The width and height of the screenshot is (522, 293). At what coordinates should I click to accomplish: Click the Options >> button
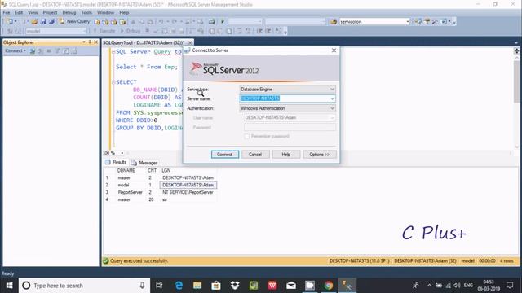coord(319,155)
